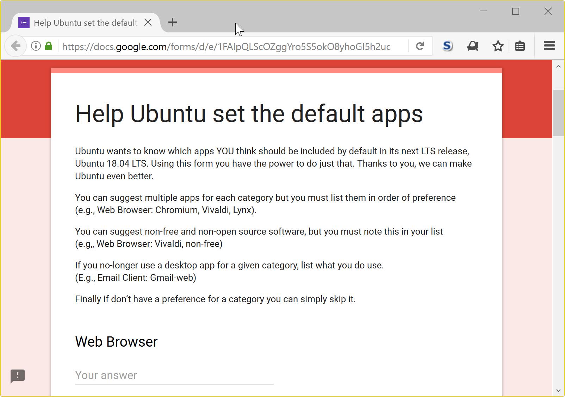
Task: Click the Web Browser question heading
Action: click(x=116, y=342)
